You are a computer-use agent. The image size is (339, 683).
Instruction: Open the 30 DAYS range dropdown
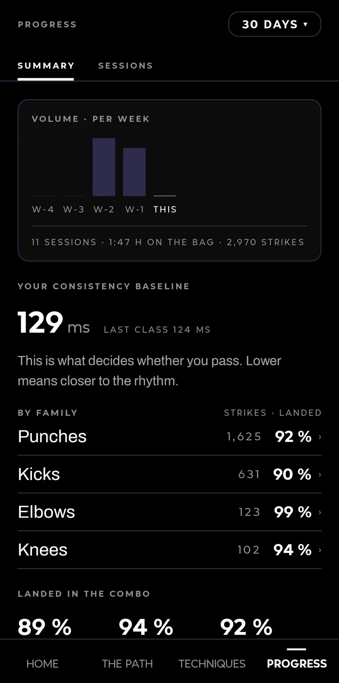point(274,24)
